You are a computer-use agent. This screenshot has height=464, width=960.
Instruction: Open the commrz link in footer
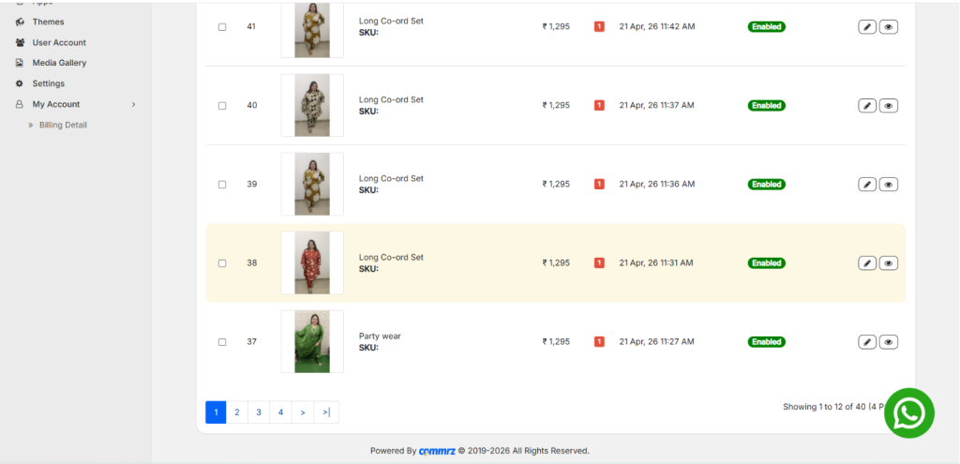coord(437,451)
